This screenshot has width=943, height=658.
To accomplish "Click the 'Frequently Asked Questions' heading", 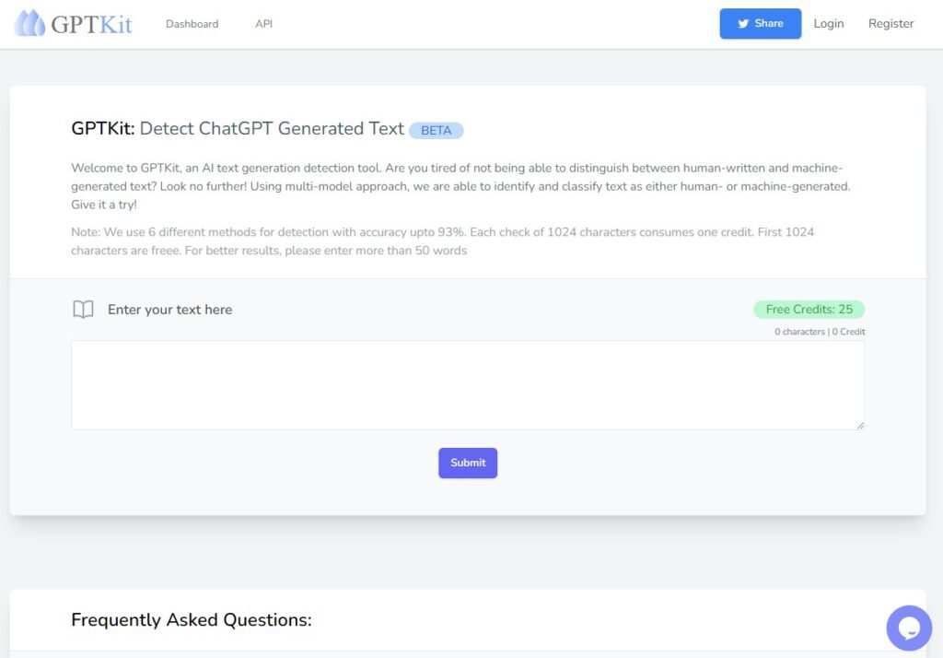I will click(192, 619).
